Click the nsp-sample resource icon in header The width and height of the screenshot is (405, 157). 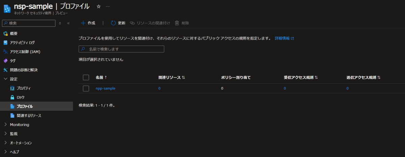coord(7,9)
